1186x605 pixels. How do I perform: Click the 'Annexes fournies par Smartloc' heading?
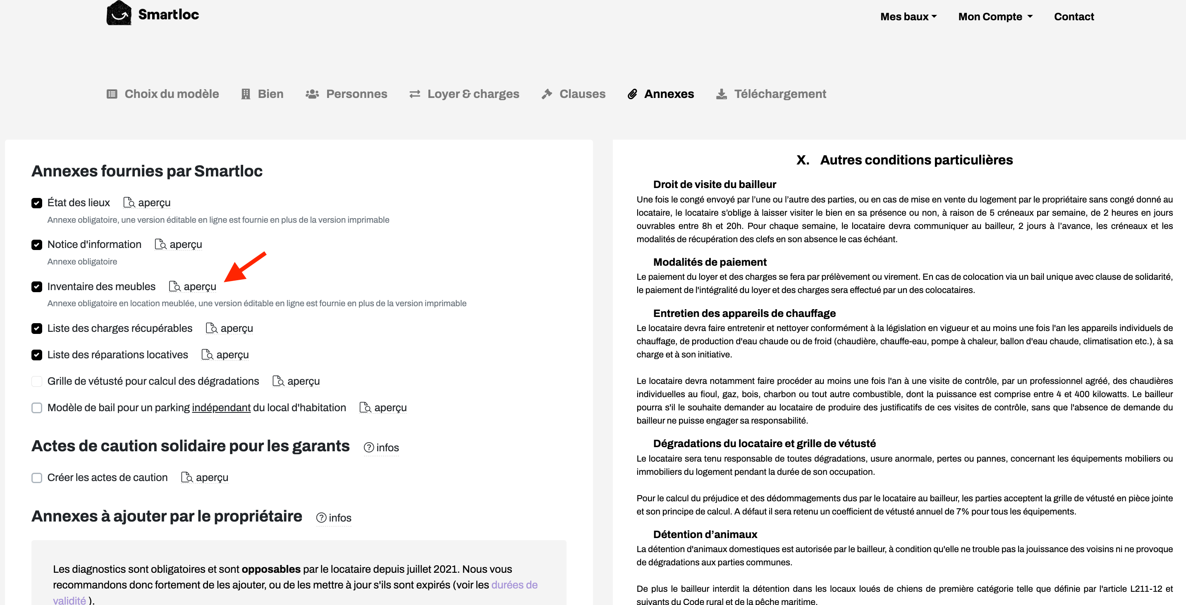[147, 171]
